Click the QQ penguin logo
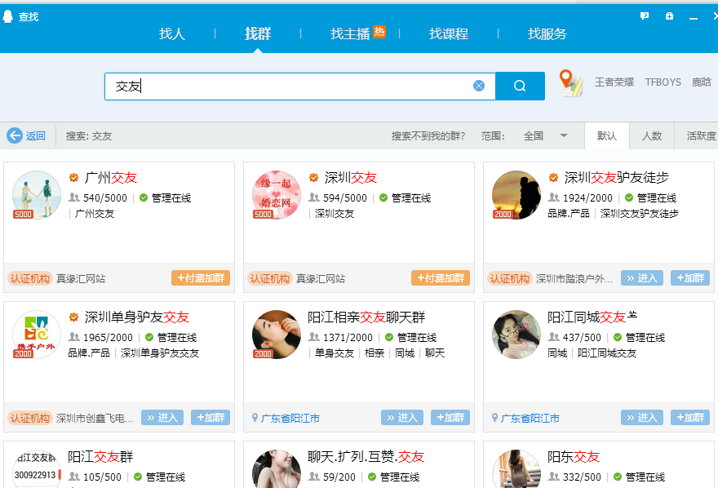Image resolution: width=718 pixels, height=488 pixels. 8,16
